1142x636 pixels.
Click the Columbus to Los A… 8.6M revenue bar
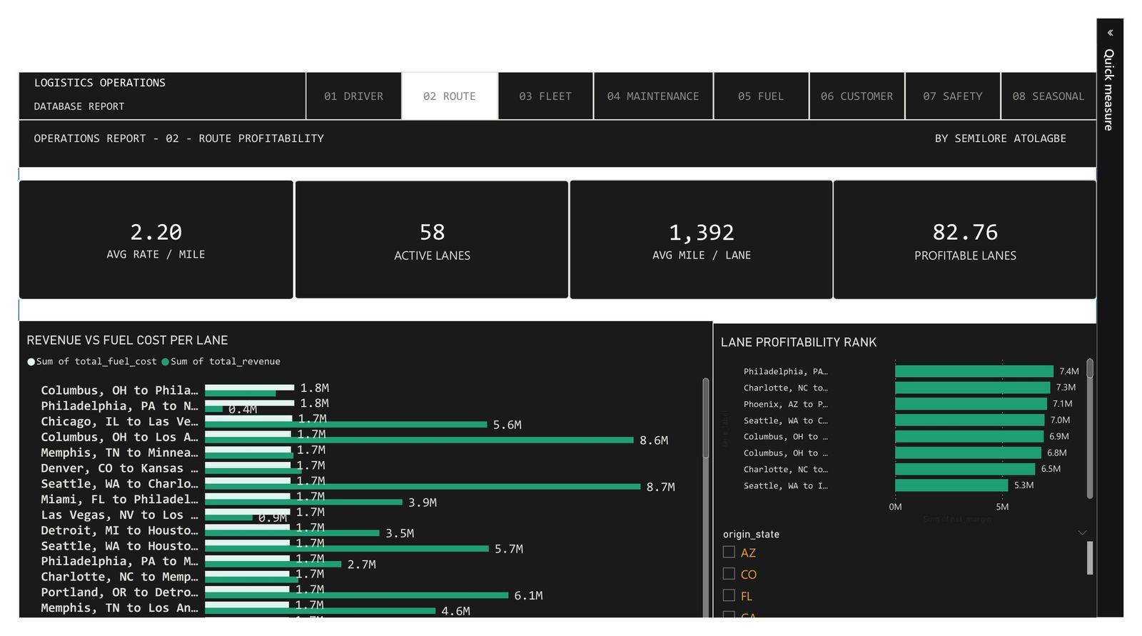coord(419,440)
